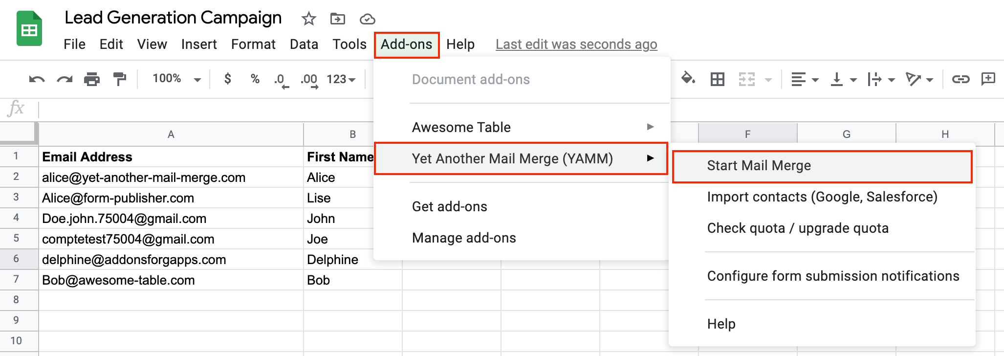Screen dimensions: 1004x356
Task: Star the Lead Generation Campaign document
Action: coord(308,19)
